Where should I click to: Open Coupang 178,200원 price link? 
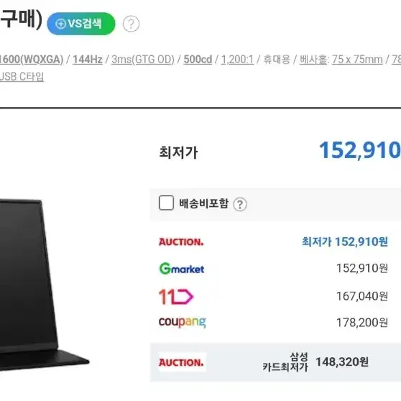(x=362, y=323)
